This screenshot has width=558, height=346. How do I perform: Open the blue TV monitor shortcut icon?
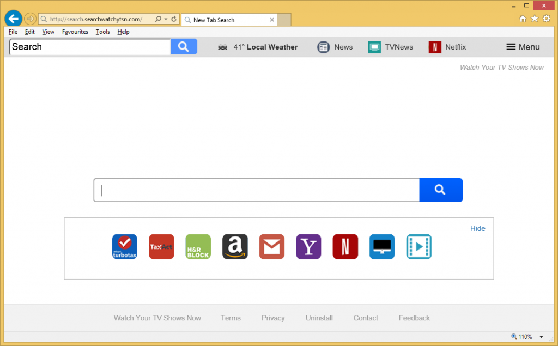pos(382,247)
